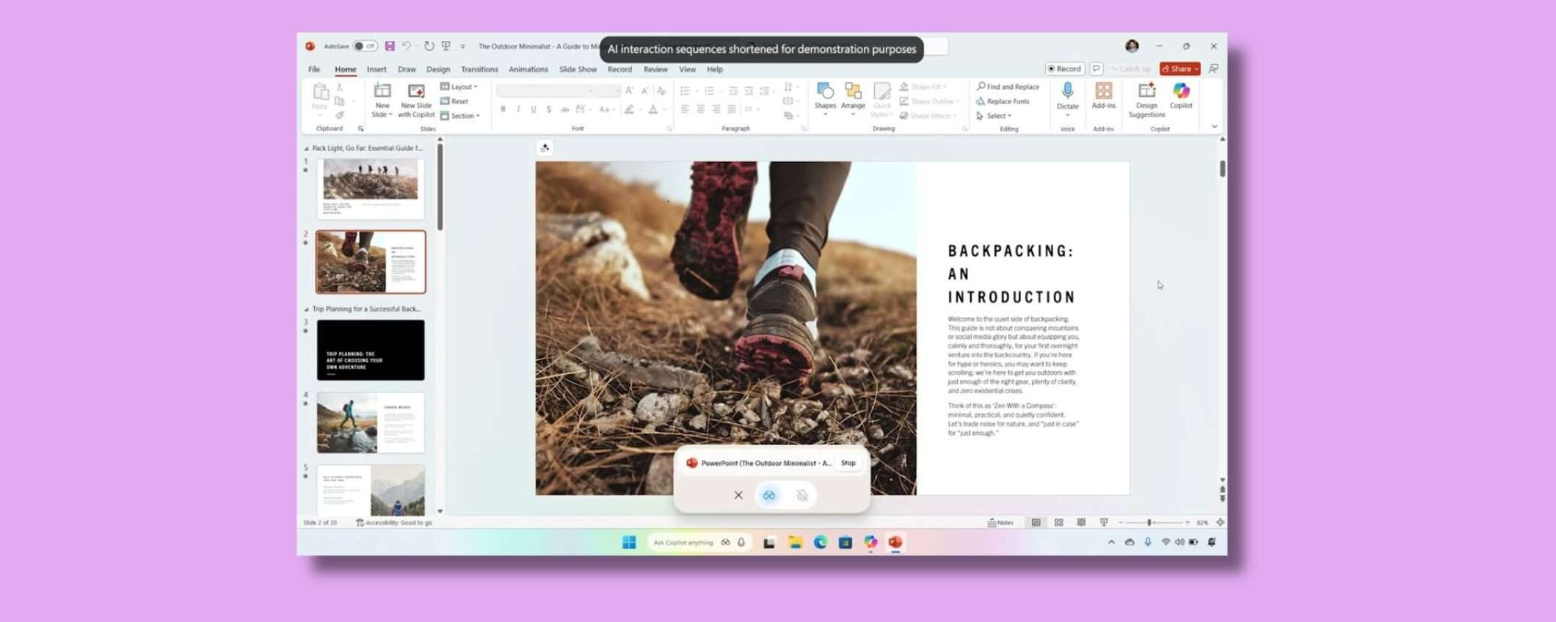Create New Slide with Copilot
The height and width of the screenshot is (622, 1556).
tap(416, 100)
